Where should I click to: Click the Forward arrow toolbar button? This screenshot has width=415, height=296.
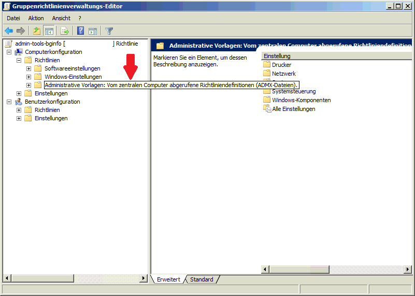[21, 31]
